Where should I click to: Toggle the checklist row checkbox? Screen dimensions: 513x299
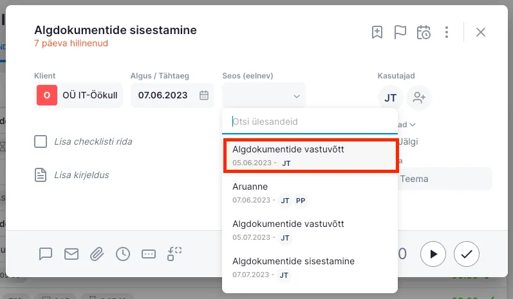point(41,141)
